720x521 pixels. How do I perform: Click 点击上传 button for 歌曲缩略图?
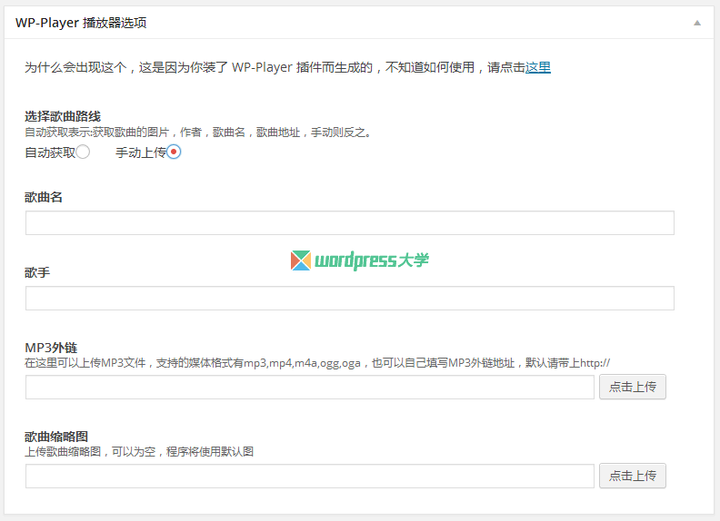[x=633, y=476]
